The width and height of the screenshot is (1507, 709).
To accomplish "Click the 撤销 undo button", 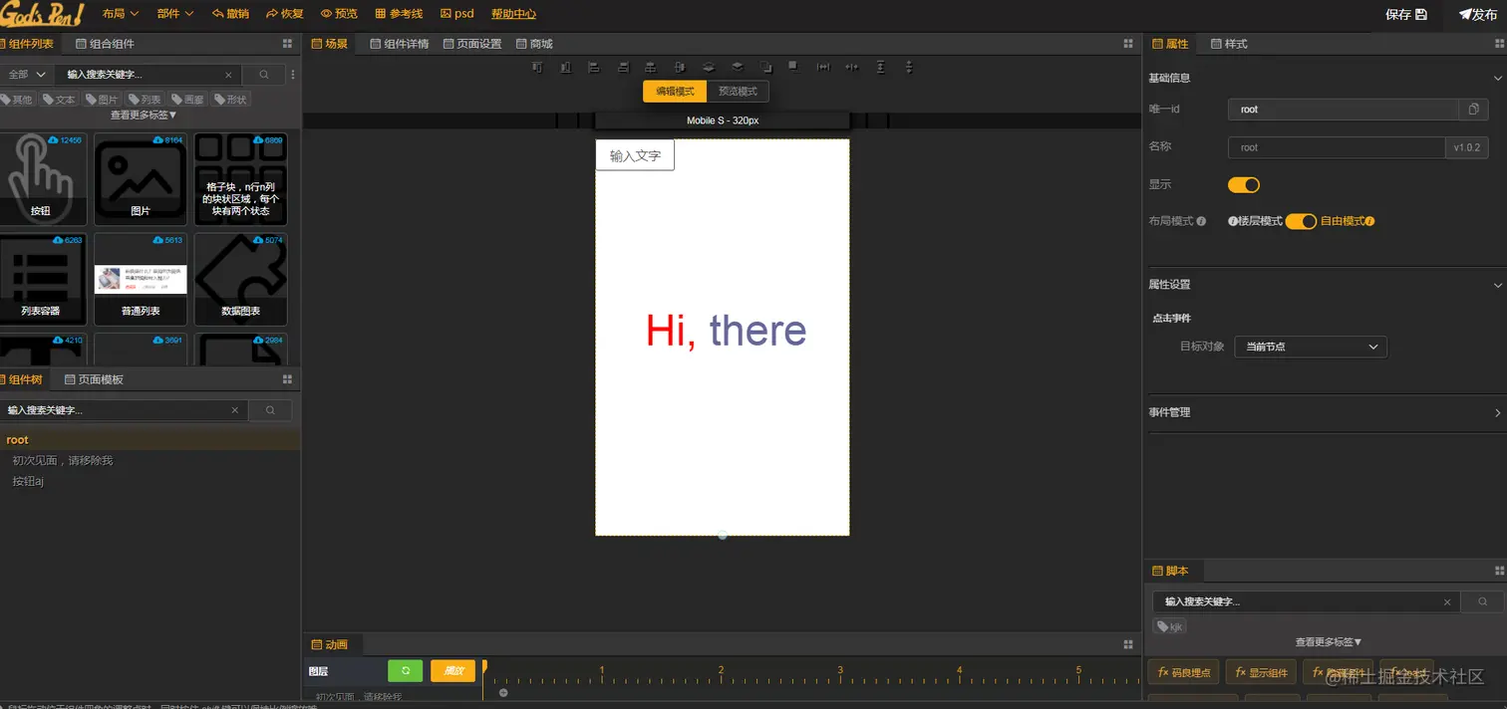I will click(231, 14).
